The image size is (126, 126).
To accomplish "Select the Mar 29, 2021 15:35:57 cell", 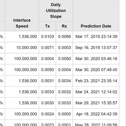I will click(x=96, y=103).
